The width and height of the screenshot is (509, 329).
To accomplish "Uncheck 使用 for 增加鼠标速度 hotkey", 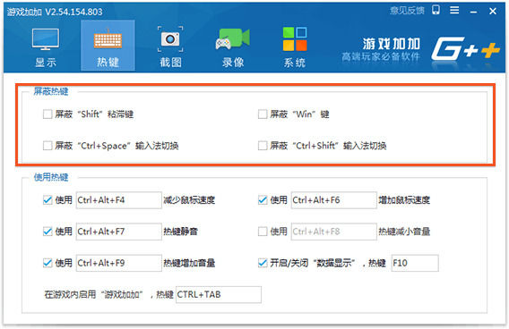I will pyautogui.click(x=263, y=199).
